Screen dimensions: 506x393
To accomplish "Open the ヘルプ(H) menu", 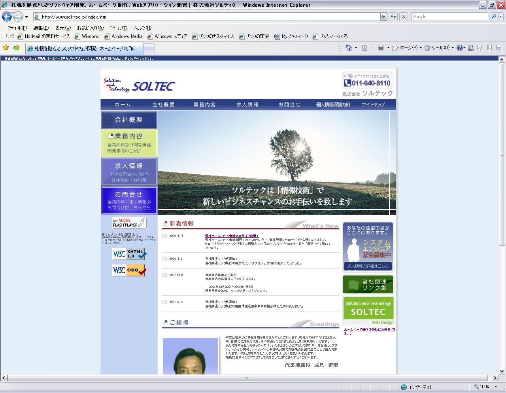I will 142,28.
